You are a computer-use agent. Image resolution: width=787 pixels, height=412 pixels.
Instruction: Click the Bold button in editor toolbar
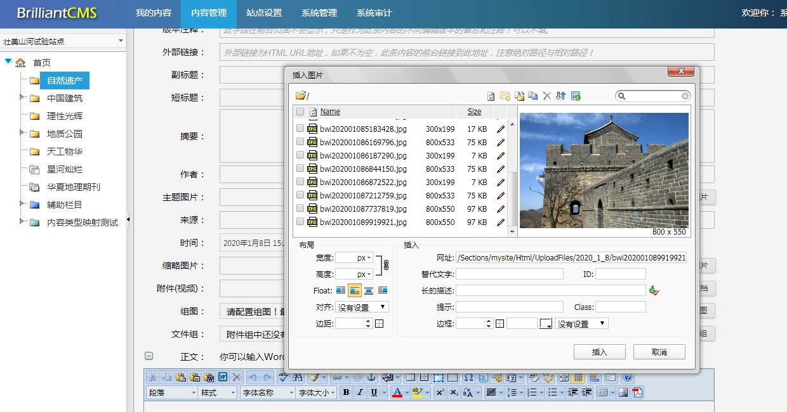point(346,393)
